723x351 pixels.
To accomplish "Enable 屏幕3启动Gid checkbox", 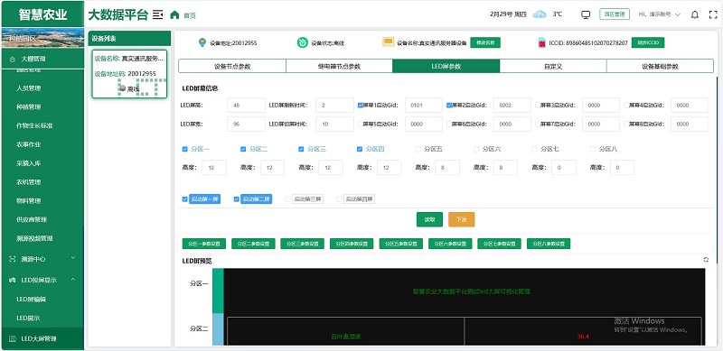I will click(x=538, y=105).
